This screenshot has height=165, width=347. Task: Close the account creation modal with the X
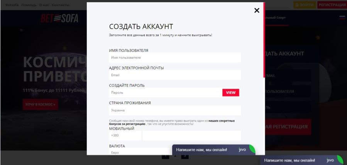click(257, 10)
